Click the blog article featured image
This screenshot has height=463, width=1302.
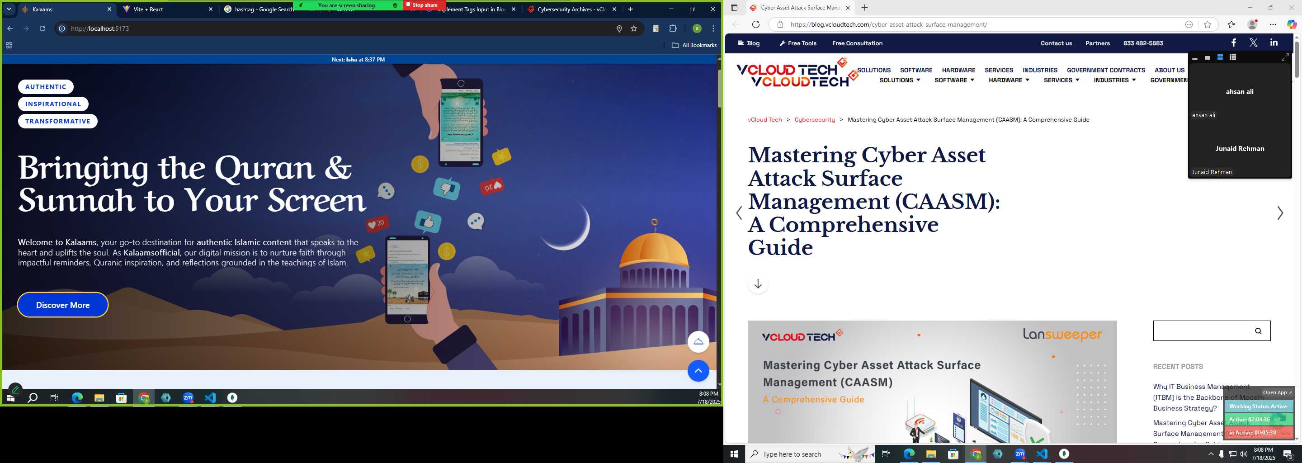click(x=932, y=382)
